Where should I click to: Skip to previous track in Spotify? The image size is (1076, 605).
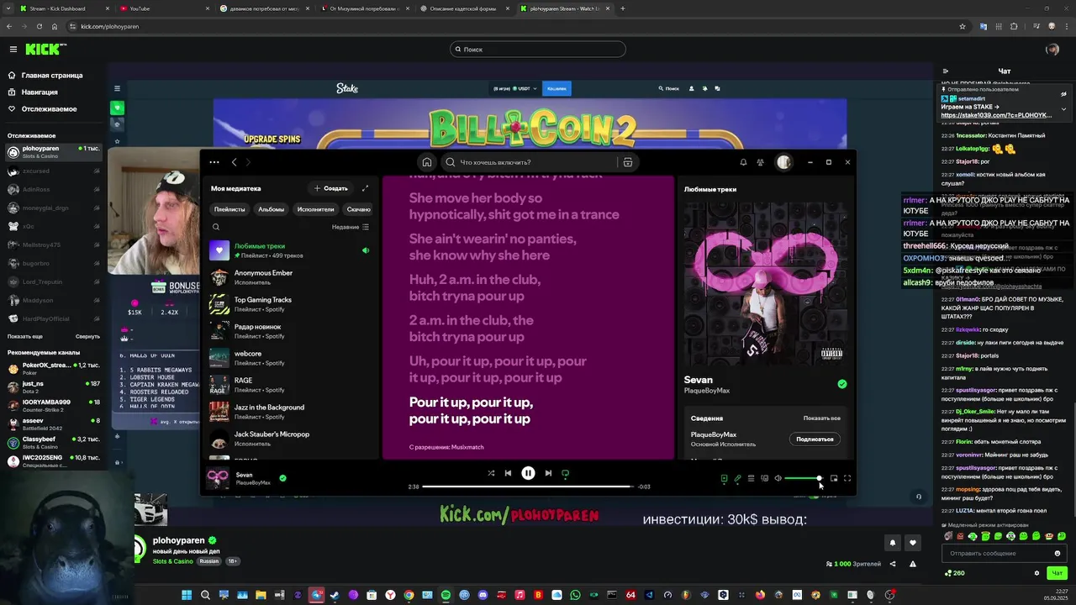[508, 473]
